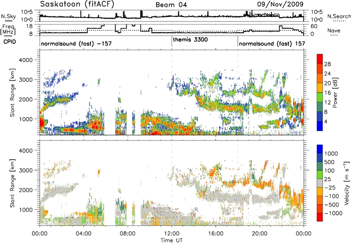
Task: Click the 'Freq. [MHz]' axis label
Action: 8,29
